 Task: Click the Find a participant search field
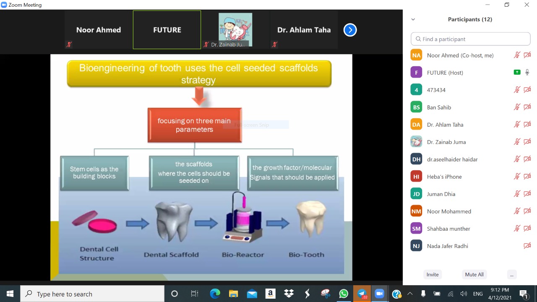coord(470,39)
